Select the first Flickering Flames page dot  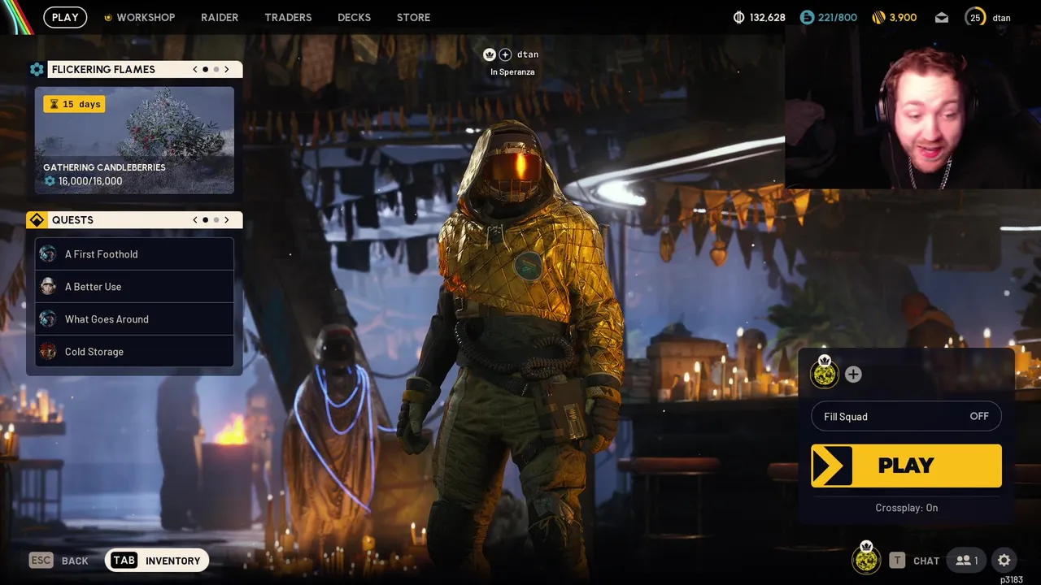[206, 70]
